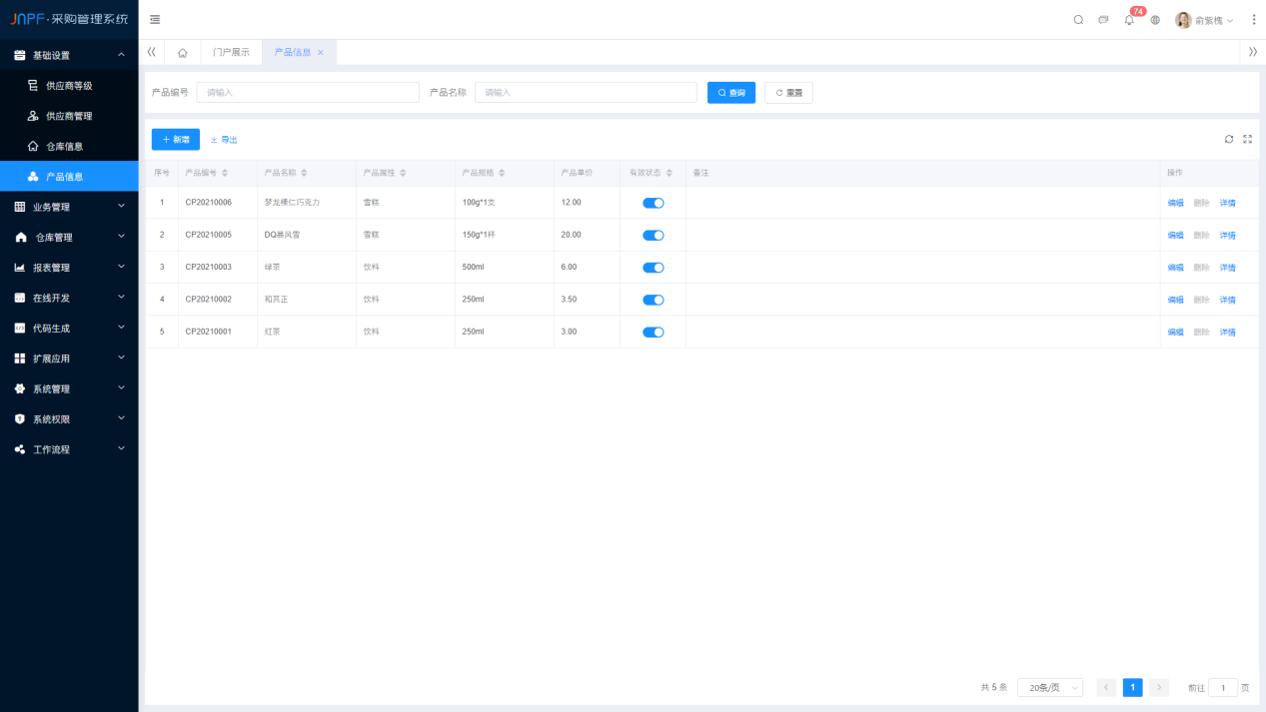Screen dimensions: 1266x712
Task: Click the go-to page number box
Action: coord(1223,688)
